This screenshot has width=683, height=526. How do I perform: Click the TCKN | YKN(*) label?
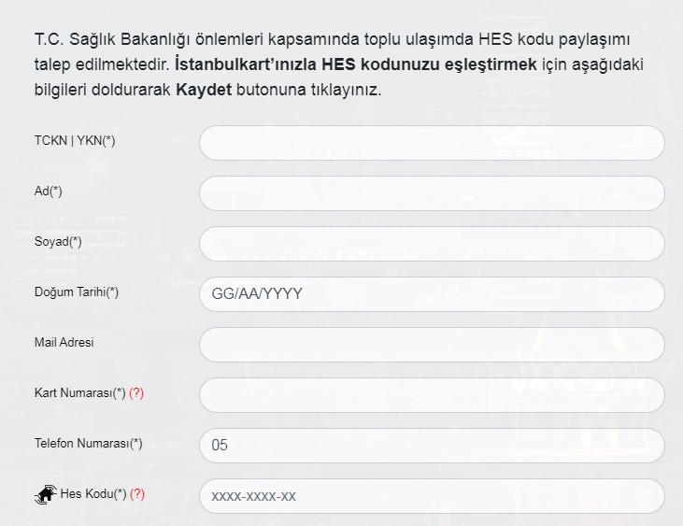[74, 141]
